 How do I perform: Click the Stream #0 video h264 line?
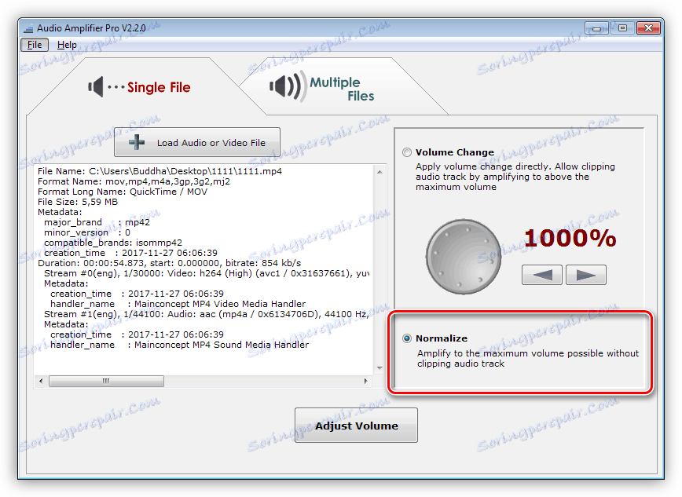tap(207, 273)
